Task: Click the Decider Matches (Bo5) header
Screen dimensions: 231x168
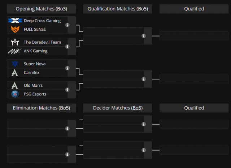Action: tap(118, 108)
